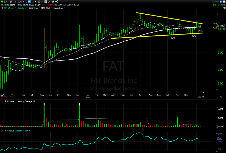Switch to the 5m timeframe

[x=15, y=2]
